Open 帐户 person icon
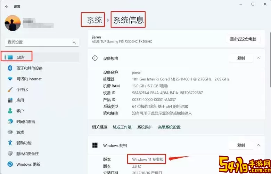Image resolution: width=271 pixels, height=174 pixels. point(10,111)
